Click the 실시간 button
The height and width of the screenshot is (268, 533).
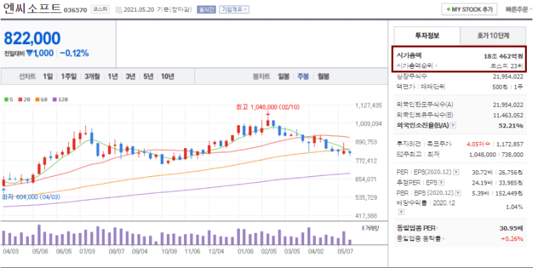(x=206, y=10)
